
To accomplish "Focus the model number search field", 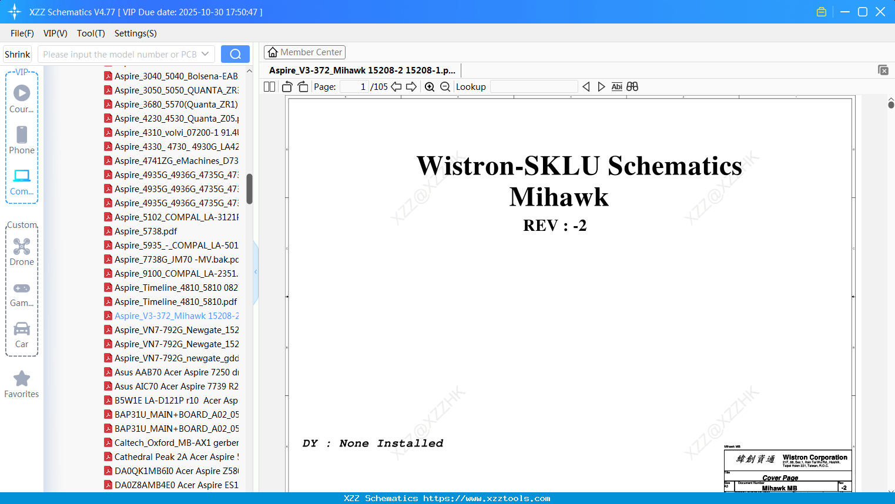I will tap(119, 54).
